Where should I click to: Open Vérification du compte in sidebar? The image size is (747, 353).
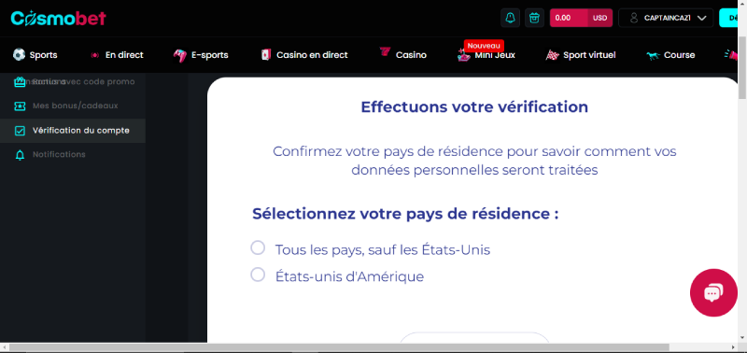[x=73, y=131]
